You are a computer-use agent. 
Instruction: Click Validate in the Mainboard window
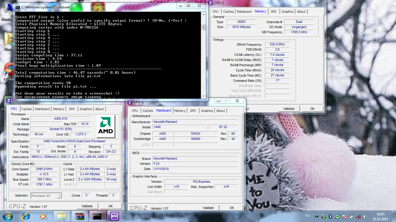point(208,208)
